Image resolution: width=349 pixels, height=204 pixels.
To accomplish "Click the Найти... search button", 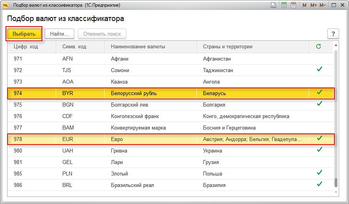I will (59, 34).
